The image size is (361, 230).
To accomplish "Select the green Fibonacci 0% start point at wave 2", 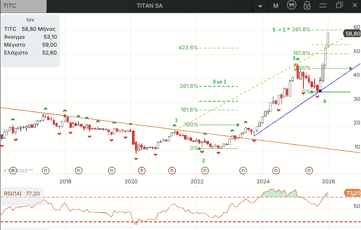I will (200, 149).
